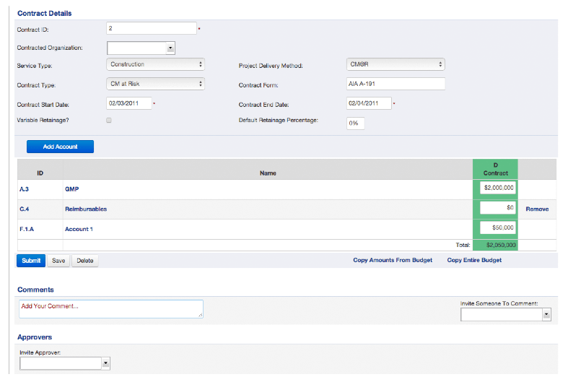Open the GMP account link
This screenshot has width=568, height=382.
click(x=71, y=188)
